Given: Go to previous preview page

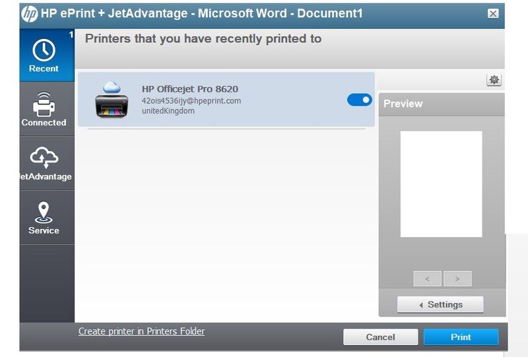Looking at the screenshot, I should point(427,278).
